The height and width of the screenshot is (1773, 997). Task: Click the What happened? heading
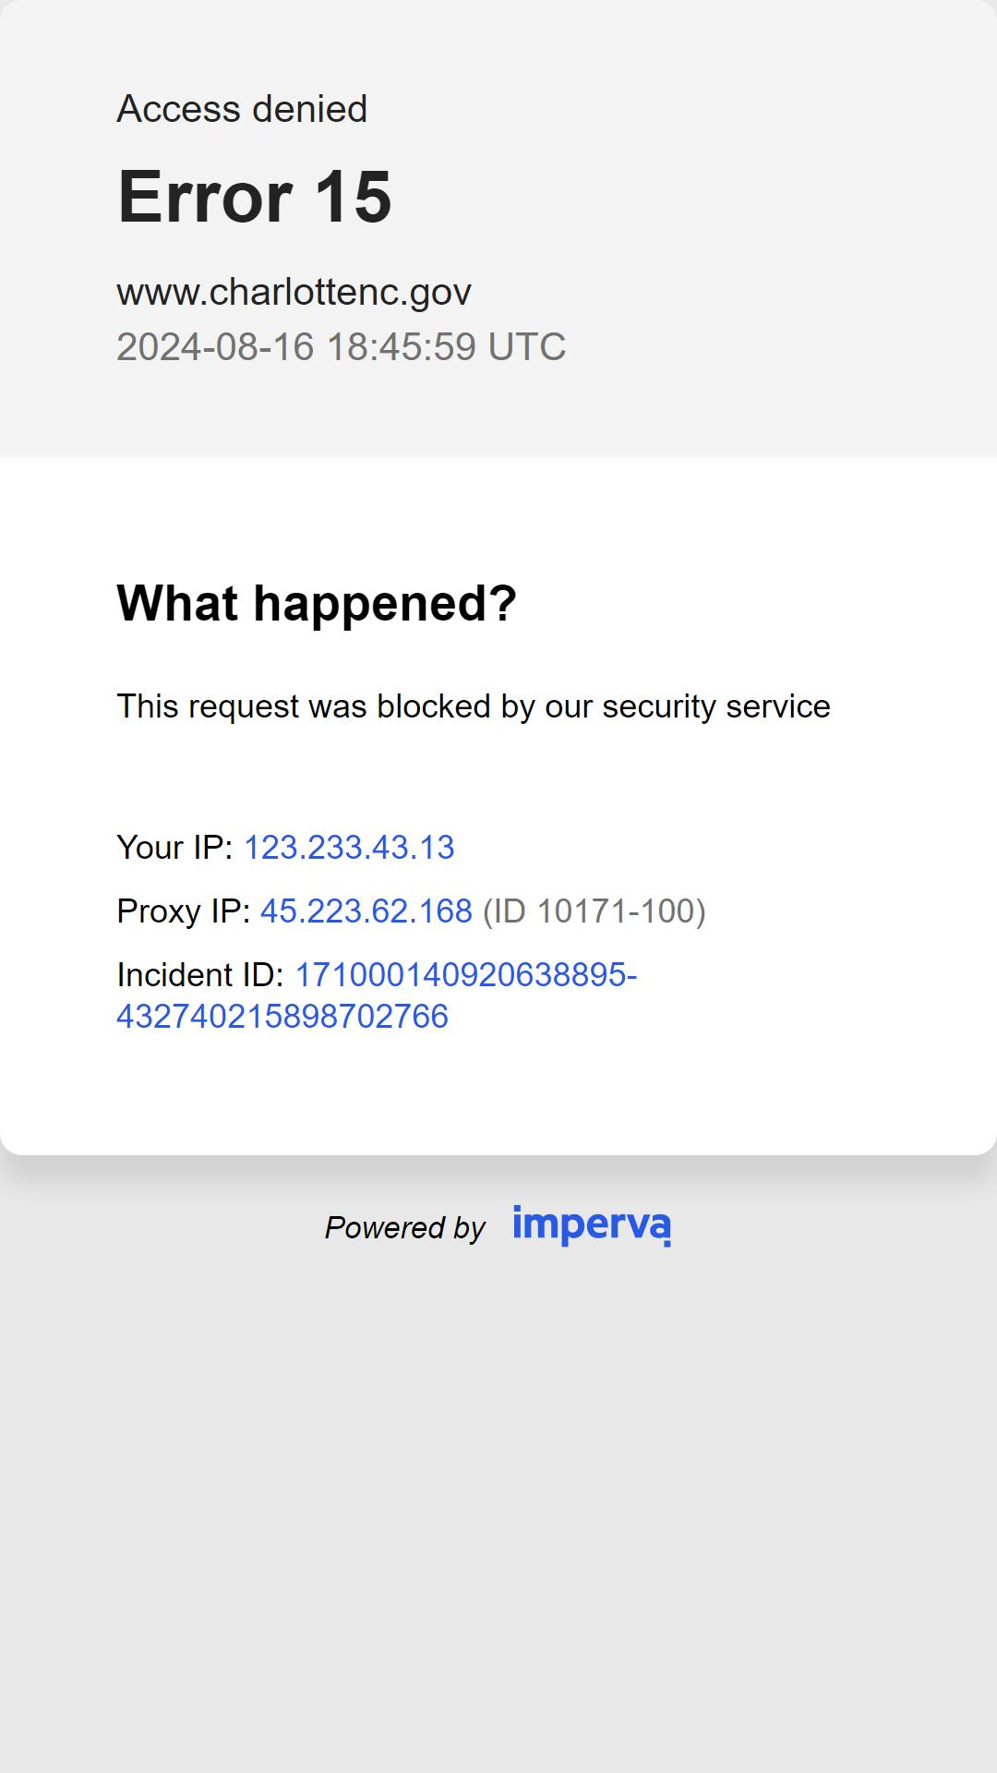click(x=317, y=603)
